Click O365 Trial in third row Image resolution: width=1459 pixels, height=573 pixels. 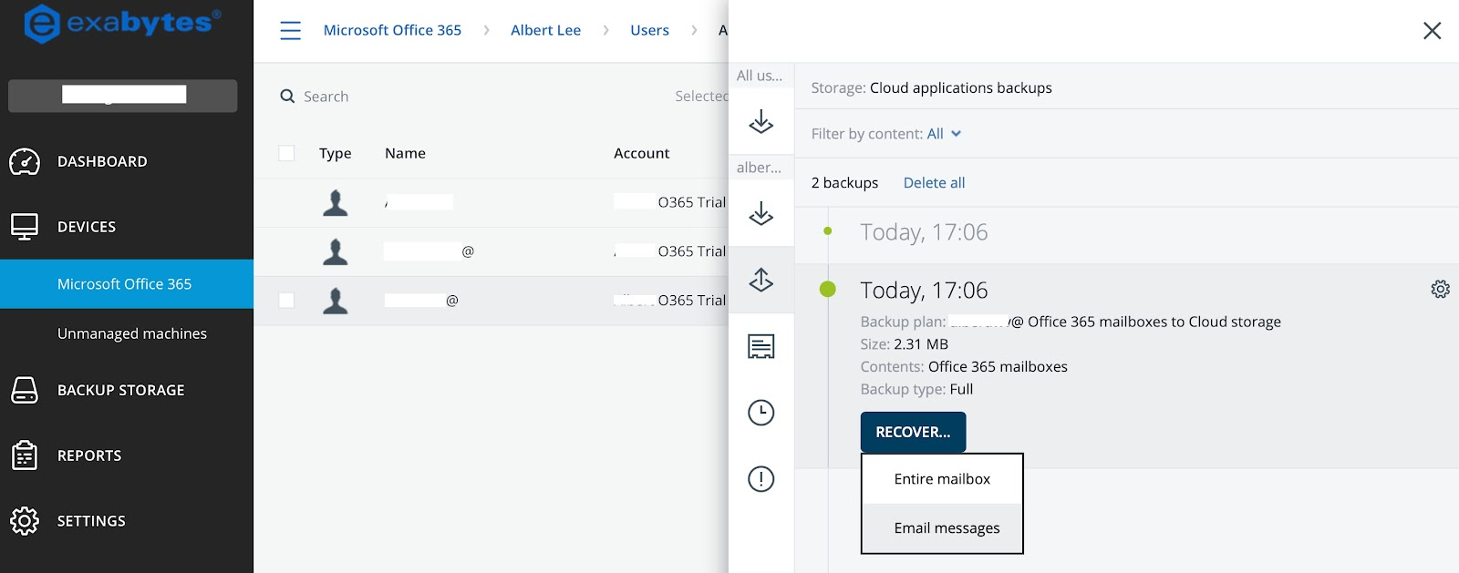[x=691, y=301]
